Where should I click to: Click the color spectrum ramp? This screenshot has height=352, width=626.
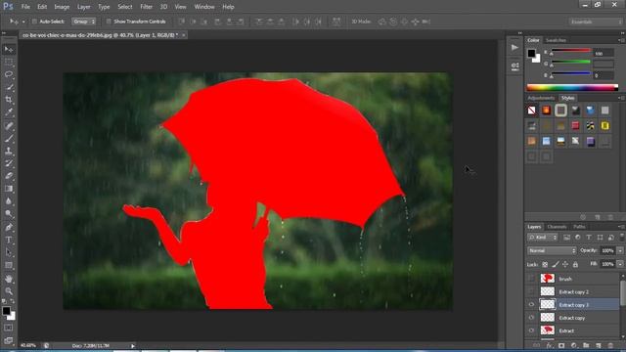click(x=572, y=88)
